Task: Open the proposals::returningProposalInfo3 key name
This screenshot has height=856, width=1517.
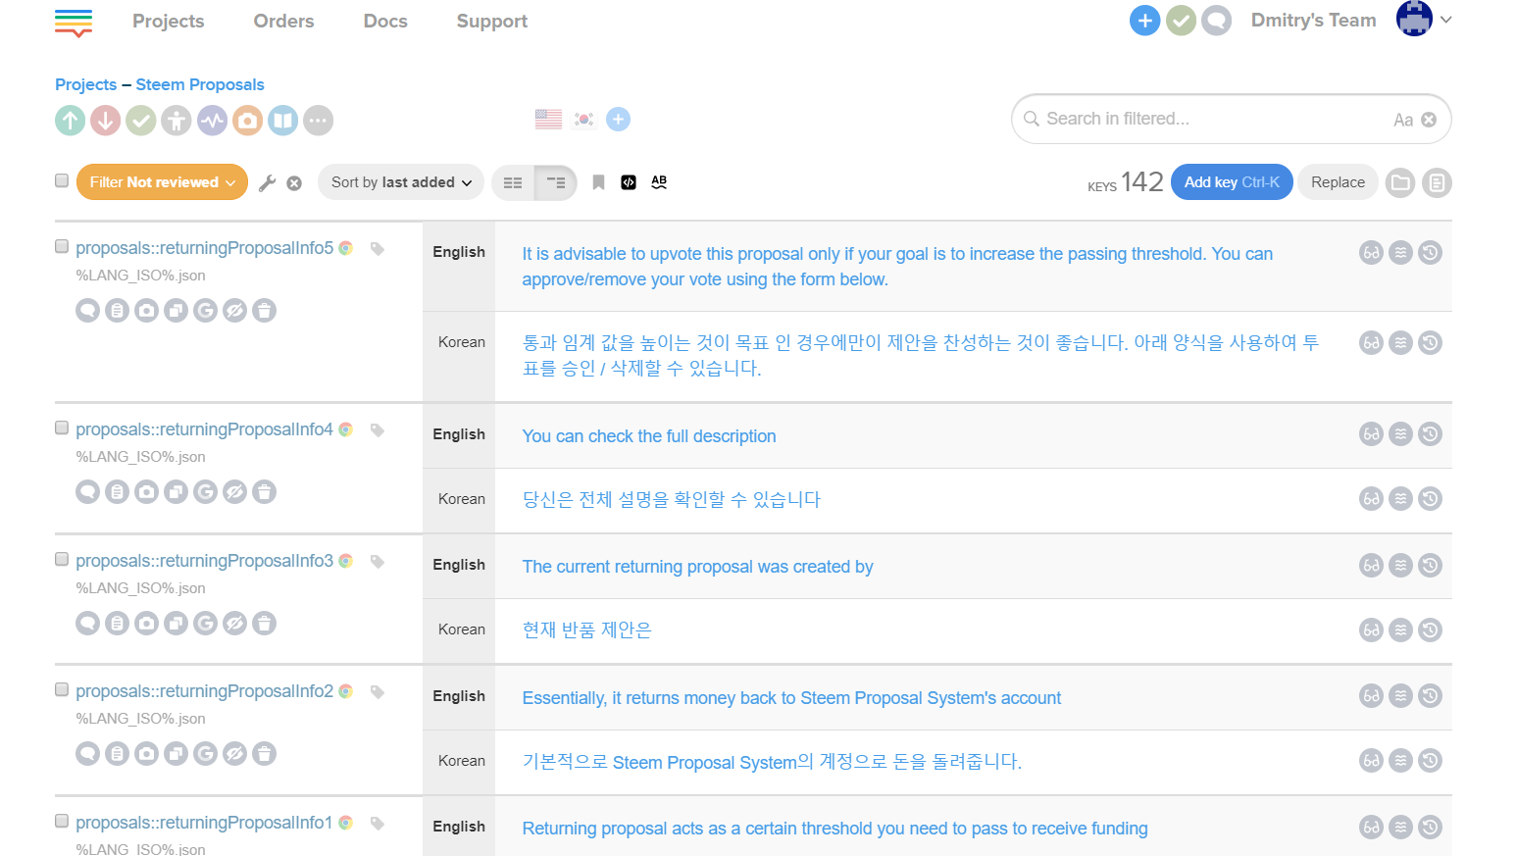Action: 204,561
